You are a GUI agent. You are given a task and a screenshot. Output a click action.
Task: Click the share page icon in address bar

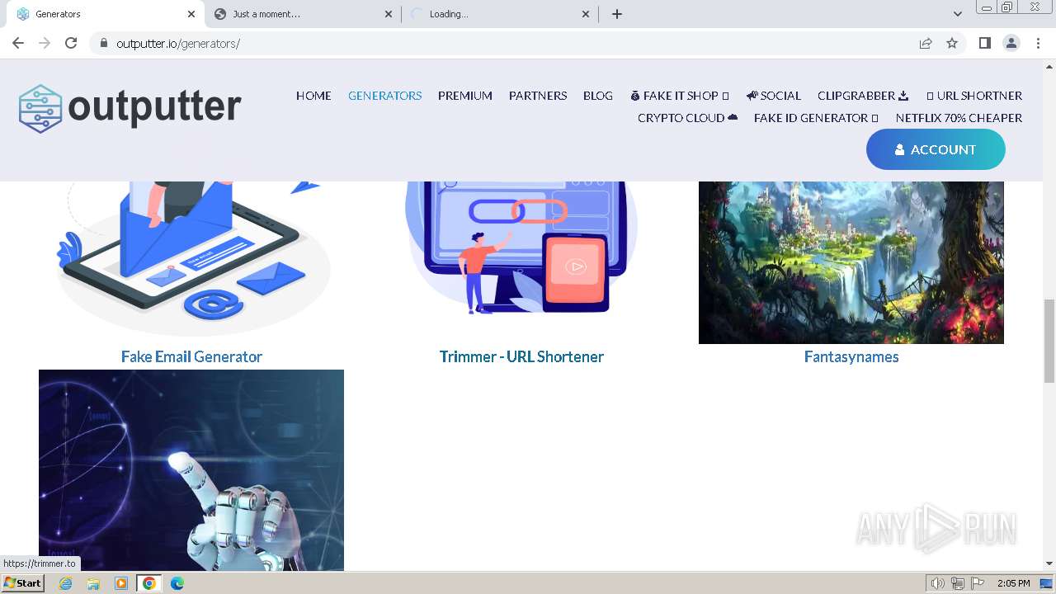coord(926,43)
